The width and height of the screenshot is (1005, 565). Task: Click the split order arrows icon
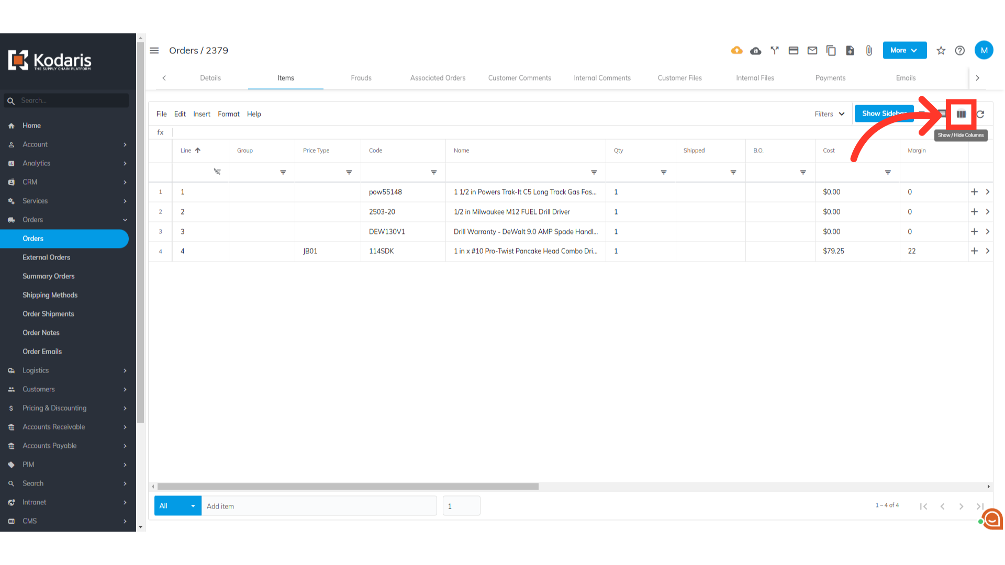point(775,50)
